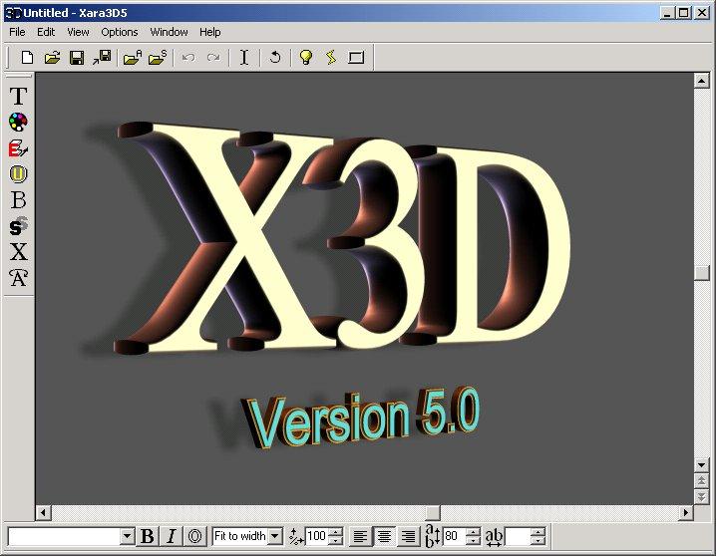
Task: Click the yellow lightning bolt icon
Action: coord(331,58)
